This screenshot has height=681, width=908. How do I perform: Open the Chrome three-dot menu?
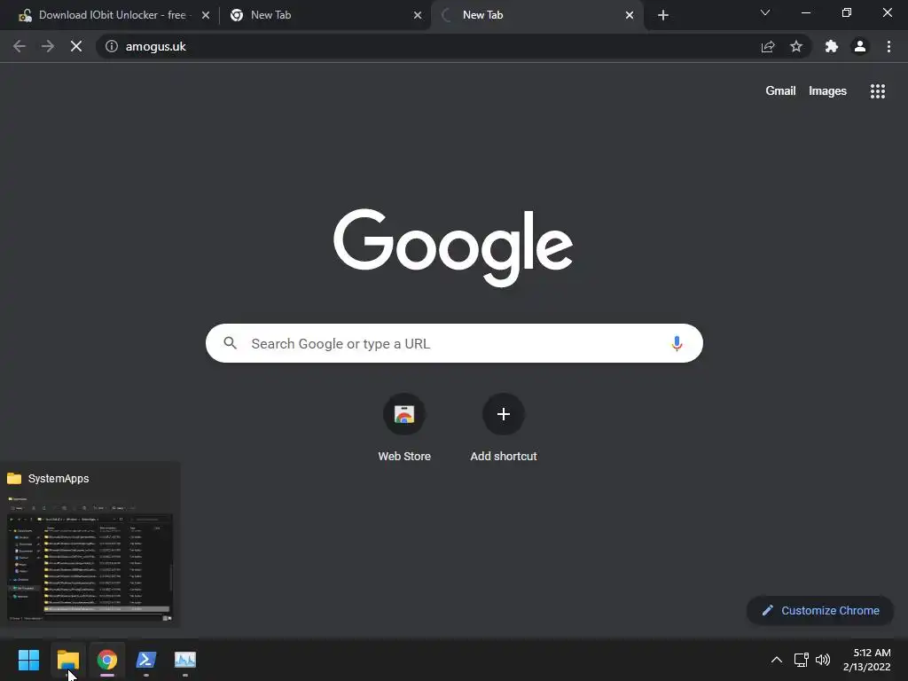click(x=888, y=46)
